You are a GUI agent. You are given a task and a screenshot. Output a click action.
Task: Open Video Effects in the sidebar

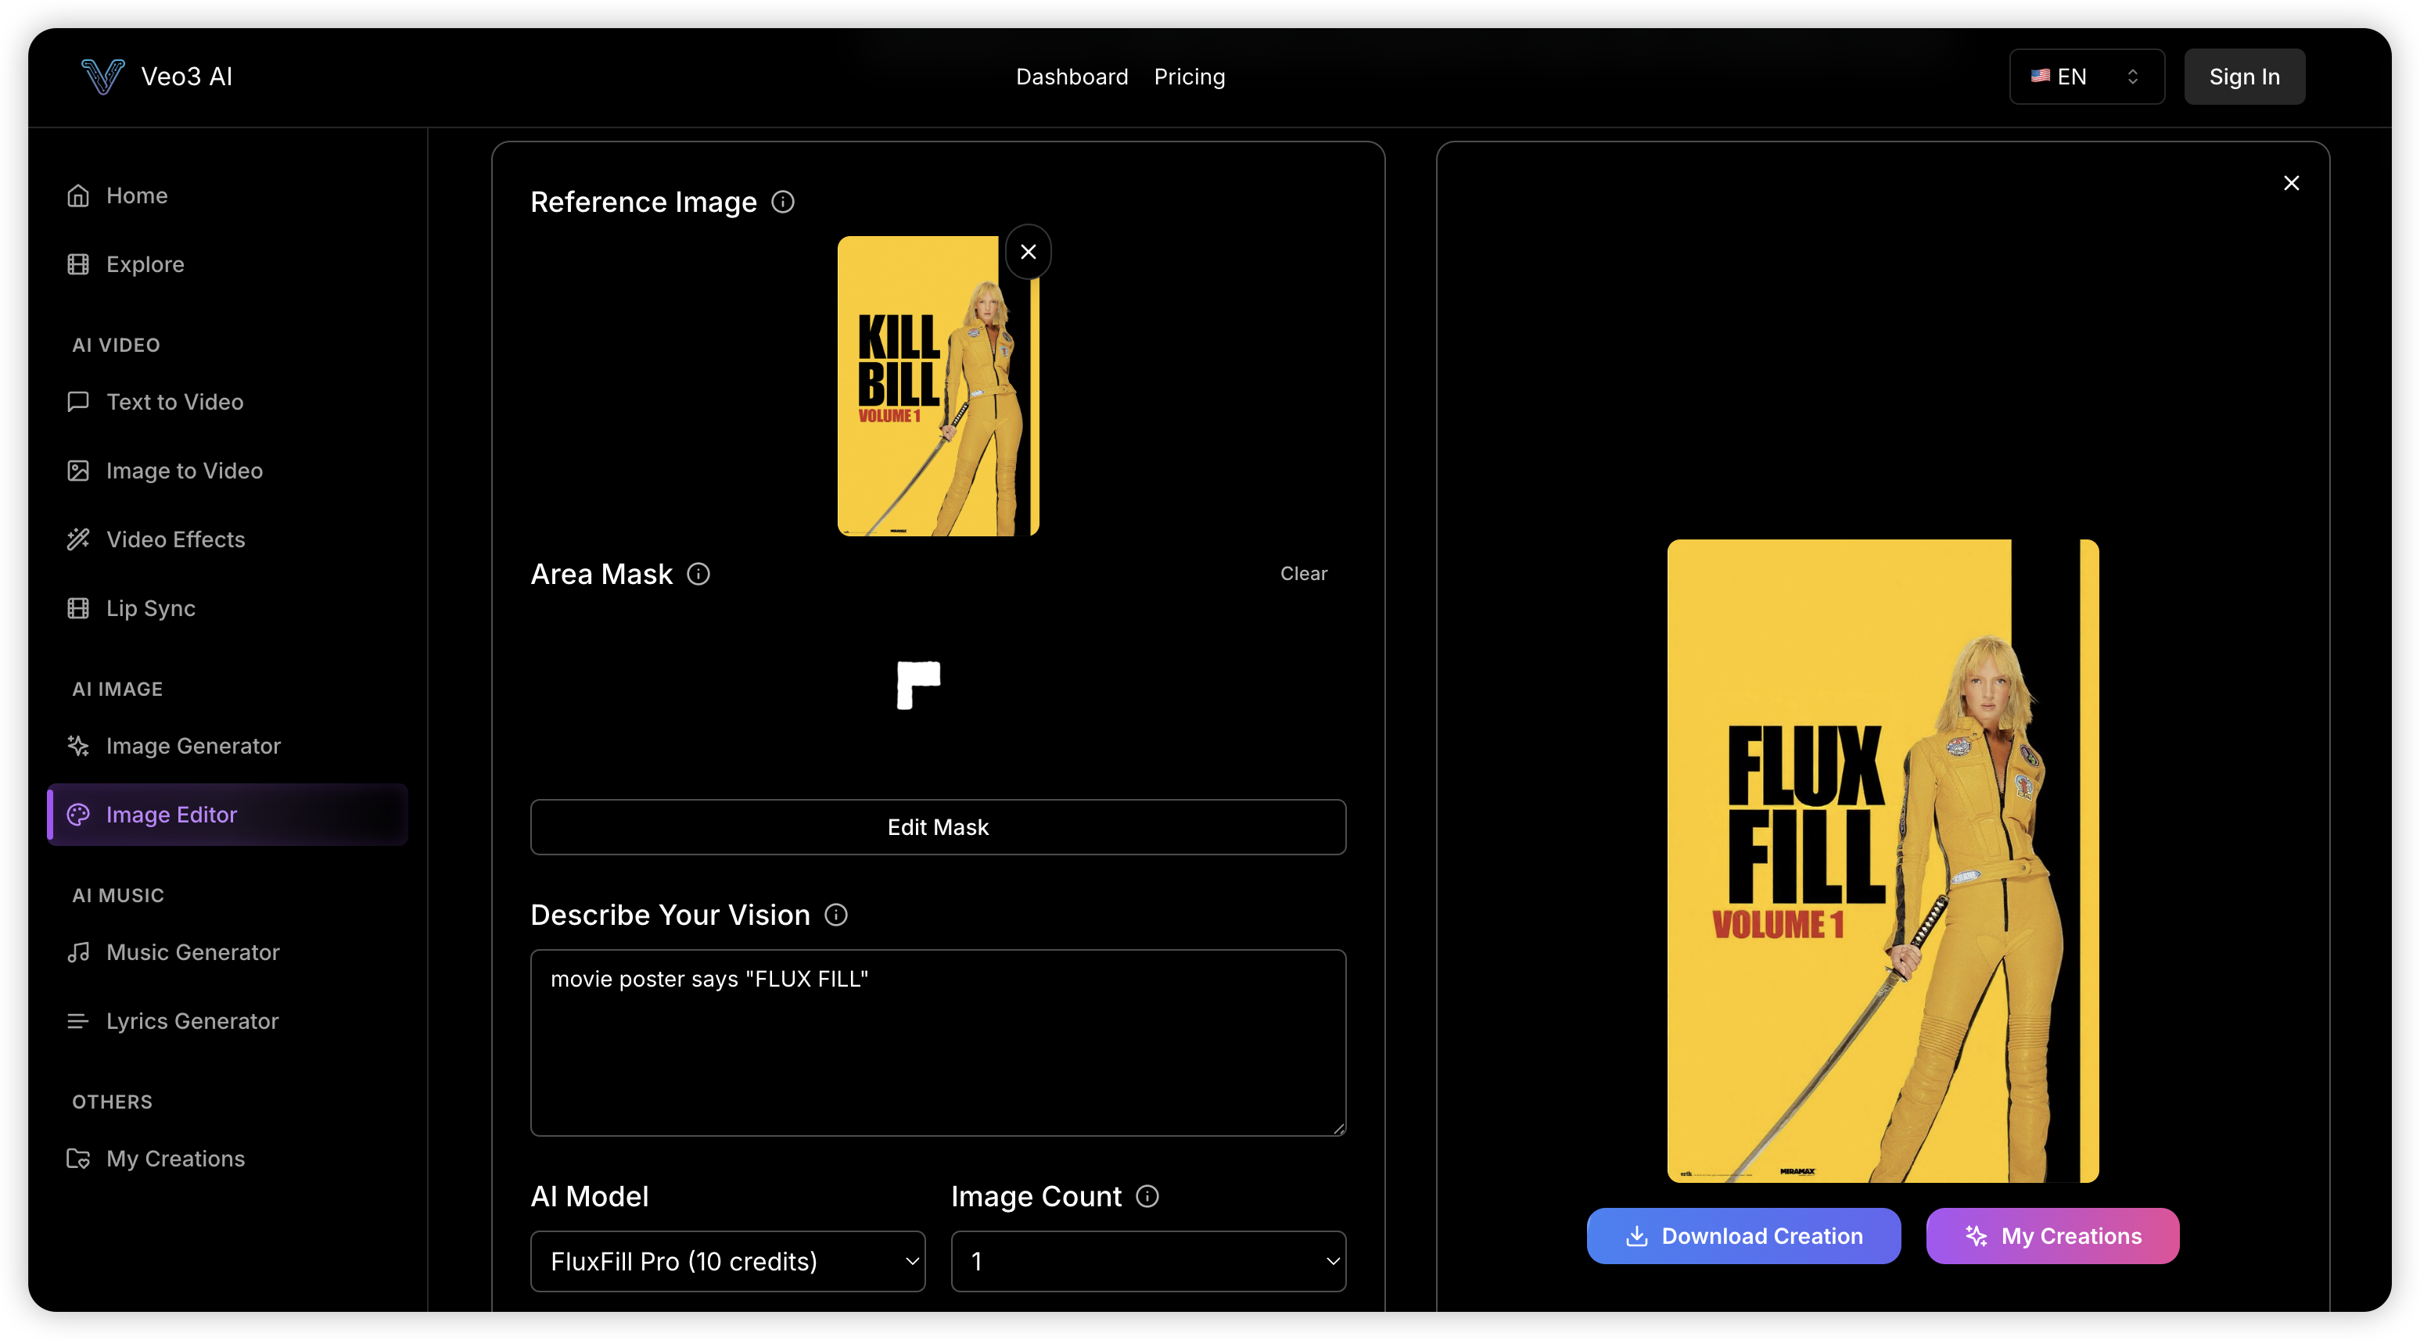pos(228,539)
